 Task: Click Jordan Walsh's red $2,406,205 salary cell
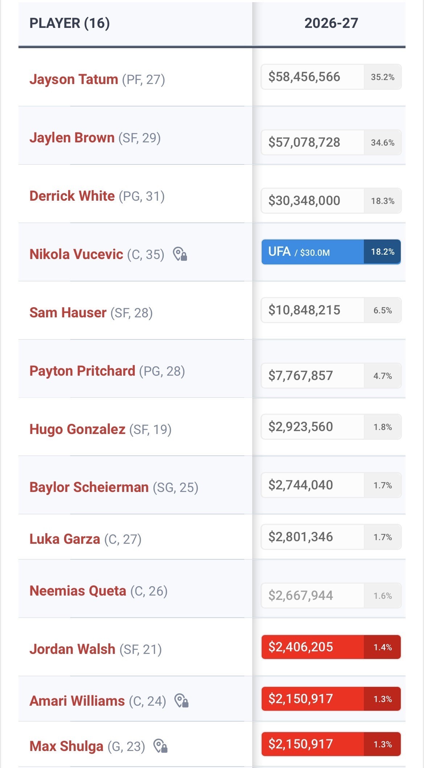click(312, 647)
